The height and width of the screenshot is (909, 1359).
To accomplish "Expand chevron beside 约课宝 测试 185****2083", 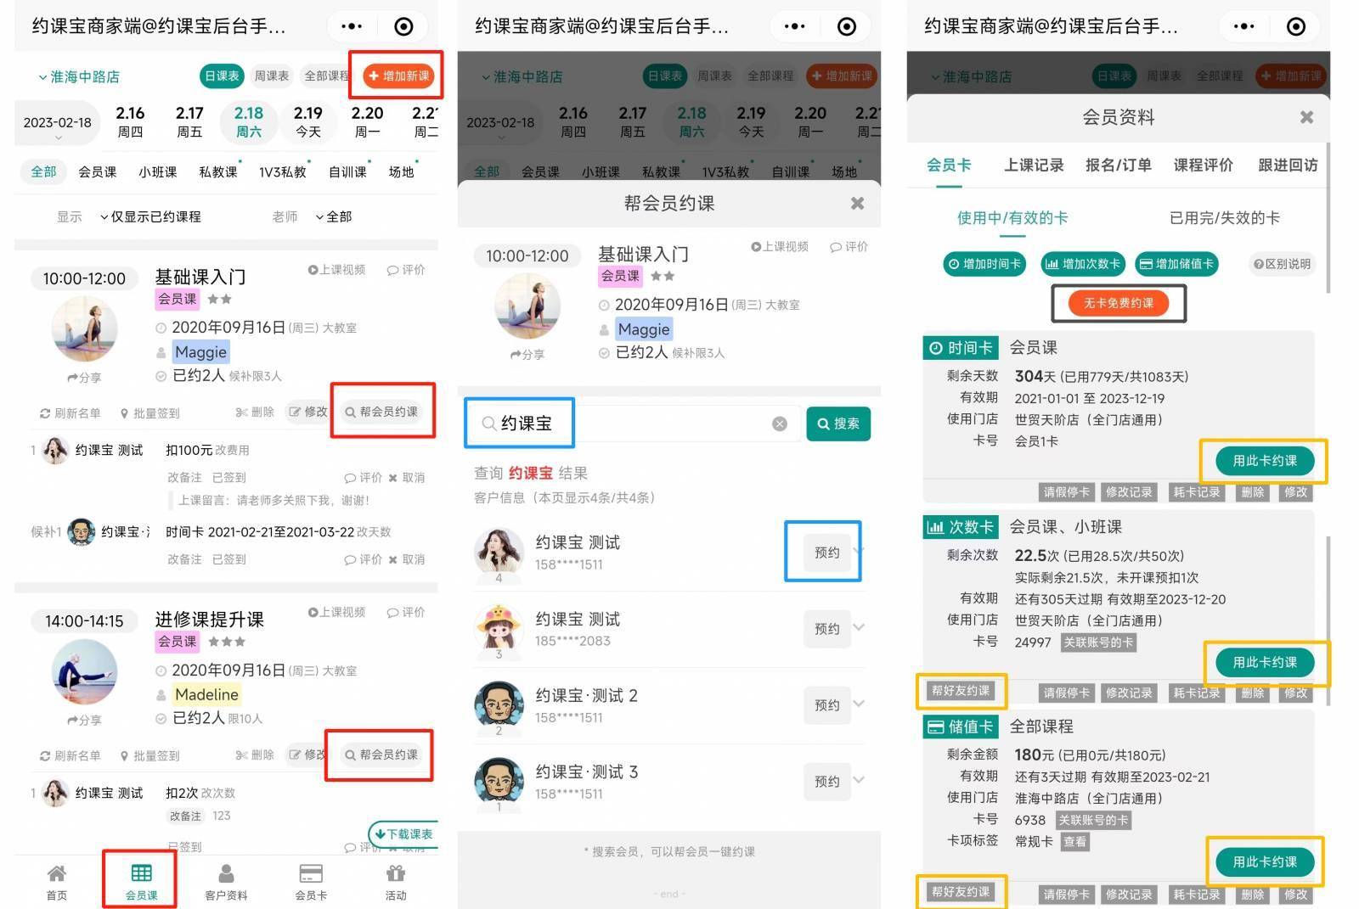I will tap(859, 628).
